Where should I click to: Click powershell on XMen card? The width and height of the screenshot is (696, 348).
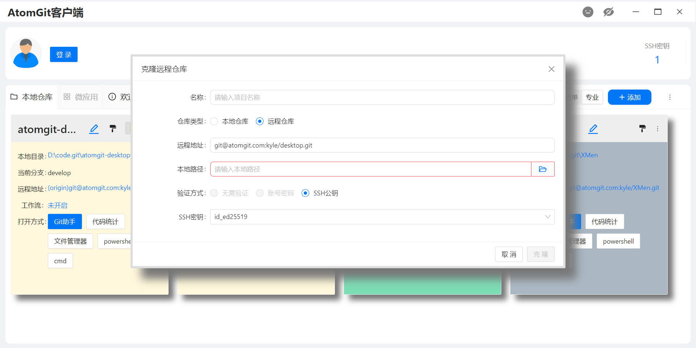[x=618, y=241]
